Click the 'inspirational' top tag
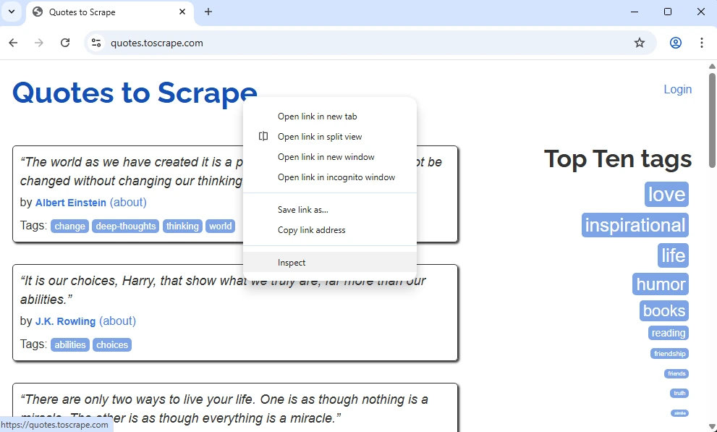 point(635,225)
